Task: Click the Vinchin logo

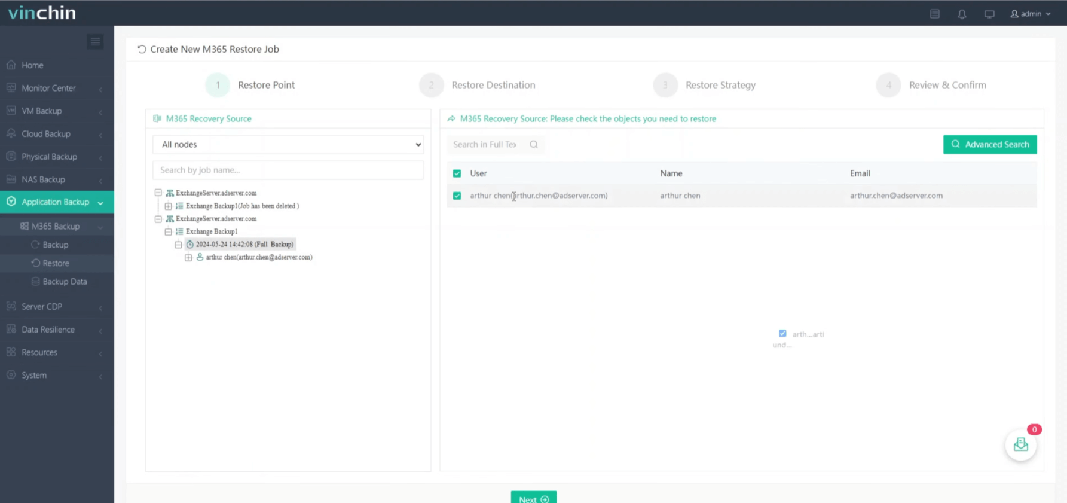Action: 42,13
